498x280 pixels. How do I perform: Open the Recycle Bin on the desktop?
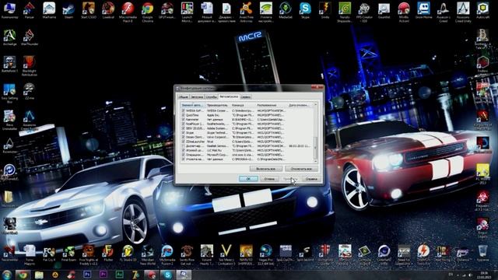[482, 253]
